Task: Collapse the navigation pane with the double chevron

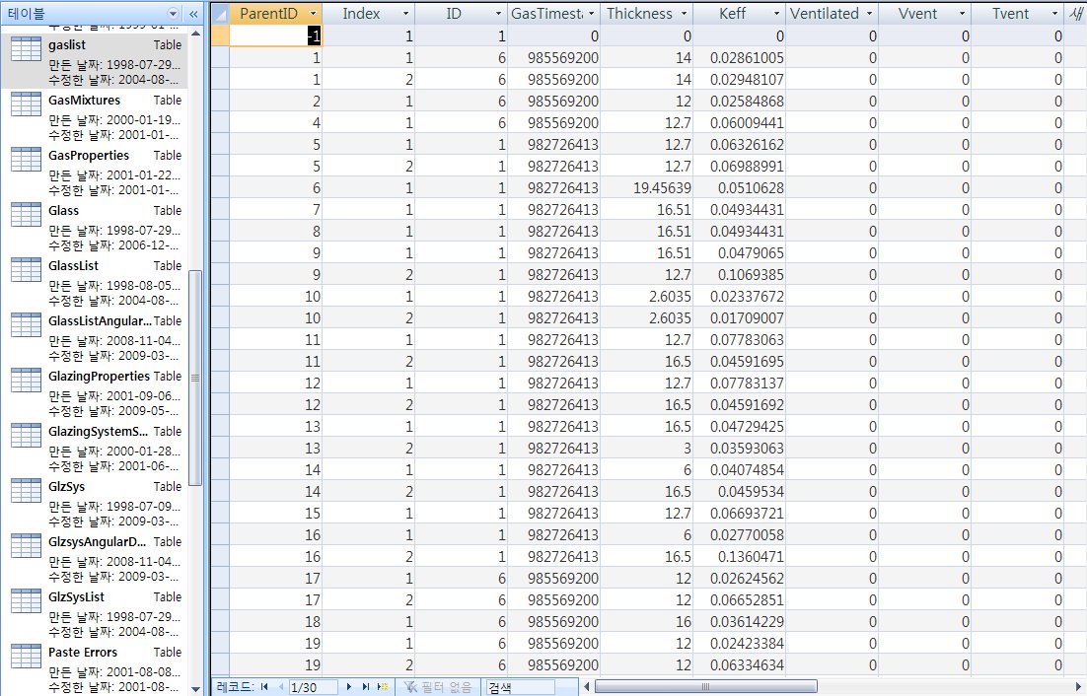Action: [x=193, y=14]
